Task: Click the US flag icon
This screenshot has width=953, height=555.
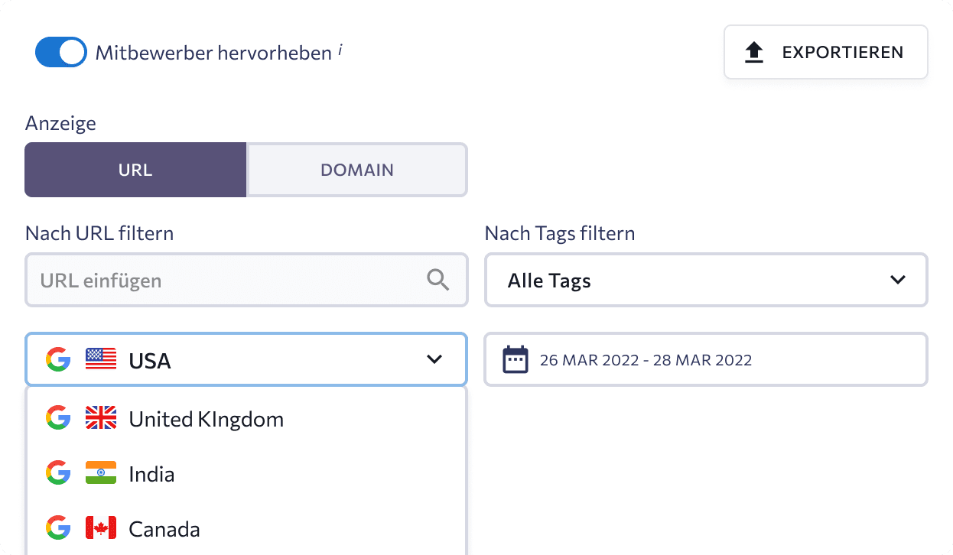Action: (x=101, y=359)
